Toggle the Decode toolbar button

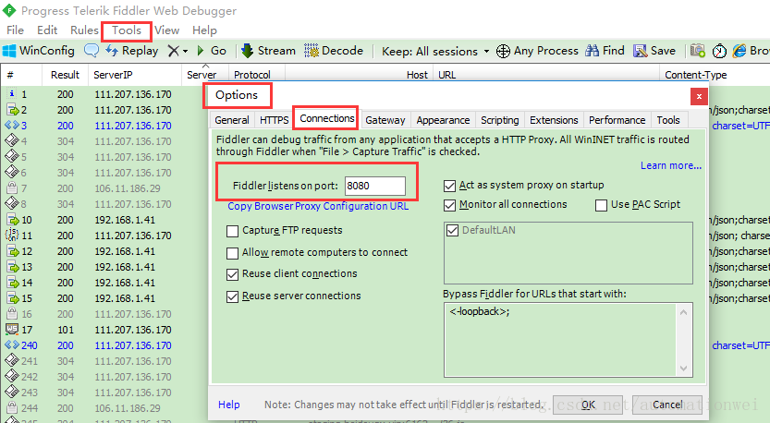334,51
